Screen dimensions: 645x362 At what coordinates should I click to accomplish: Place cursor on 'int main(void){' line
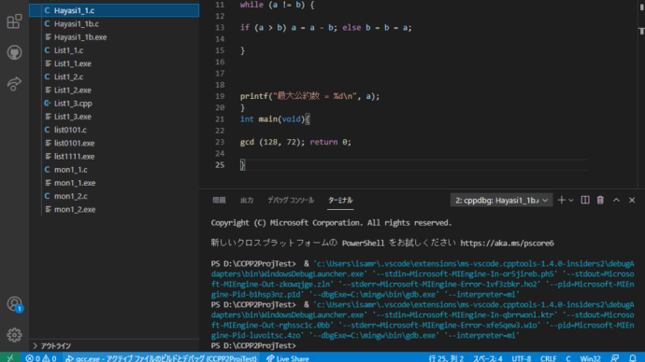pyautogui.click(x=275, y=119)
